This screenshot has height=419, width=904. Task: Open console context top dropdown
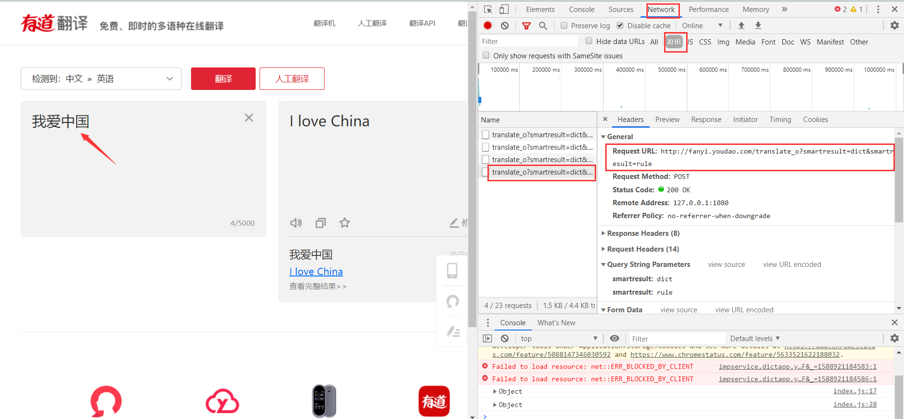coord(559,338)
